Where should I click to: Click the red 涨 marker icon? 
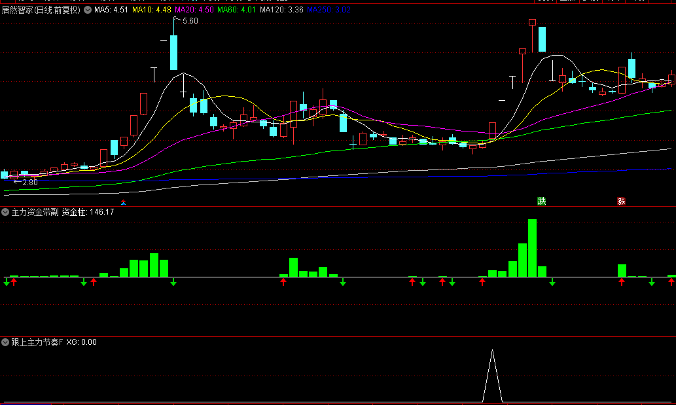pyautogui.click(x=621, y=202)
